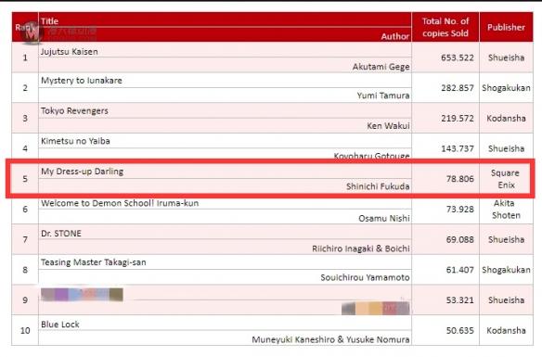Select the 219.572 copies sold value
542x357 pixels.
click(x=457, y=118)
